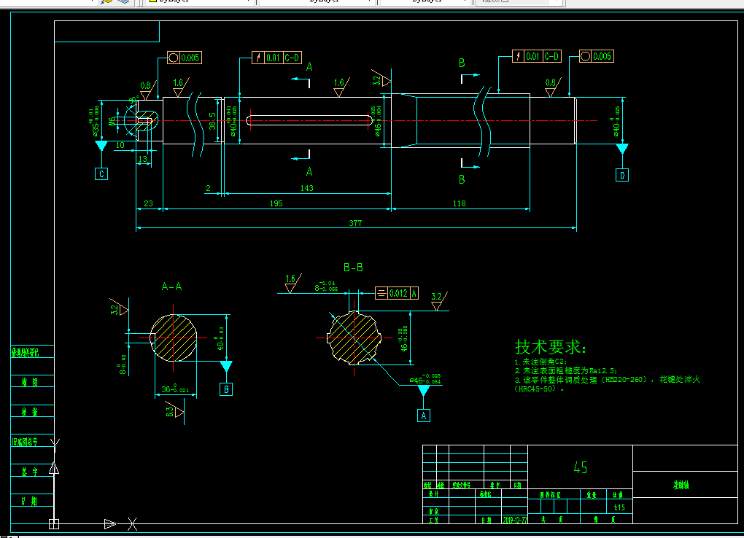This screenshot has width=744, height=538.
Task: Select the 3.2 roughness symbol left of section A-A
Action: tap(119, 307)
